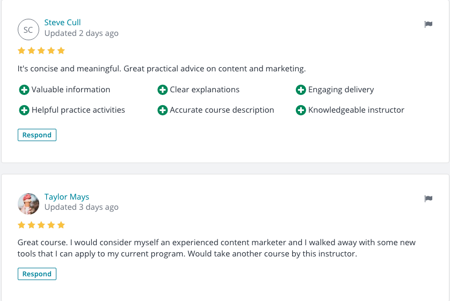Open Taylor Mays' profile link
The image size is (450, 301).
click(x=67, y=197)
